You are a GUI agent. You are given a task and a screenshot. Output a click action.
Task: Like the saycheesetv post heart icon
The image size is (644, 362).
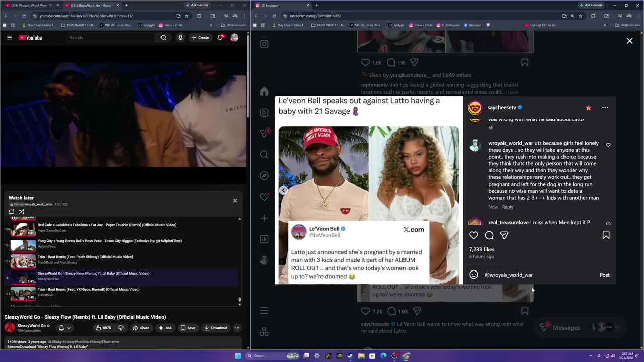(474, 235)
